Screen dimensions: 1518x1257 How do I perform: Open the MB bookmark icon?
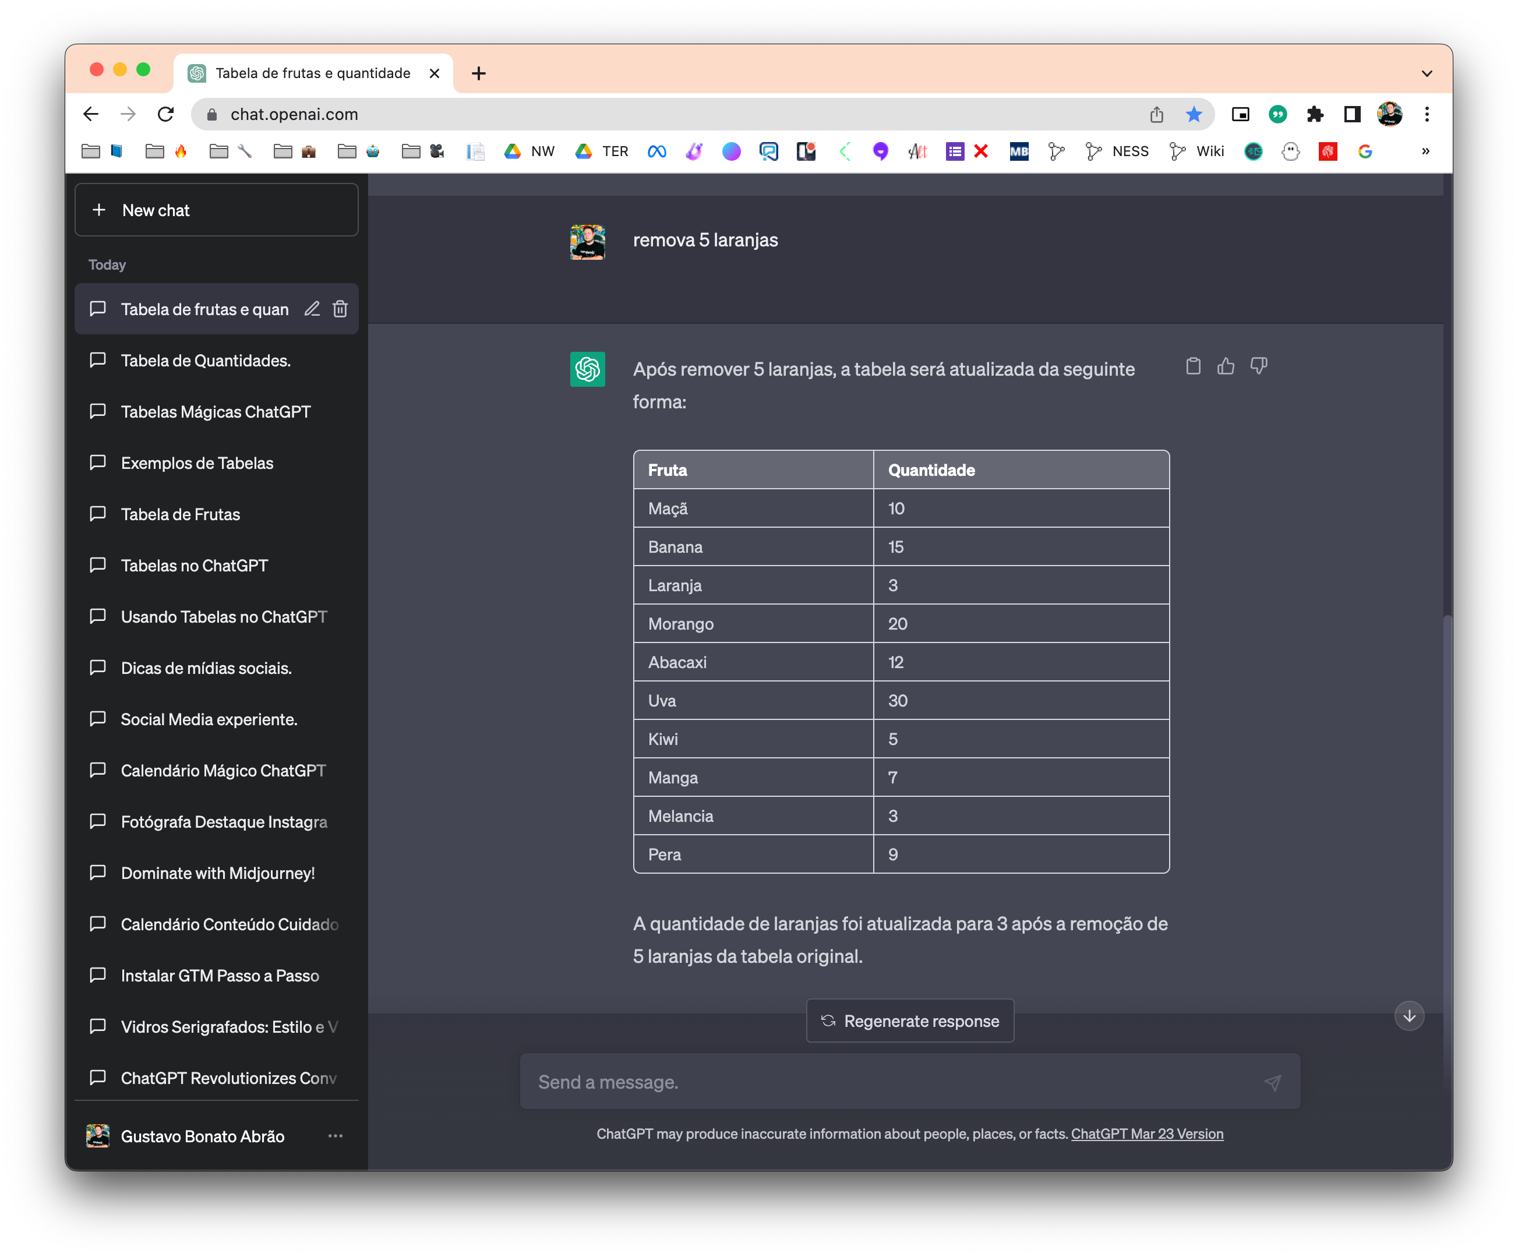click(1019, 151)
